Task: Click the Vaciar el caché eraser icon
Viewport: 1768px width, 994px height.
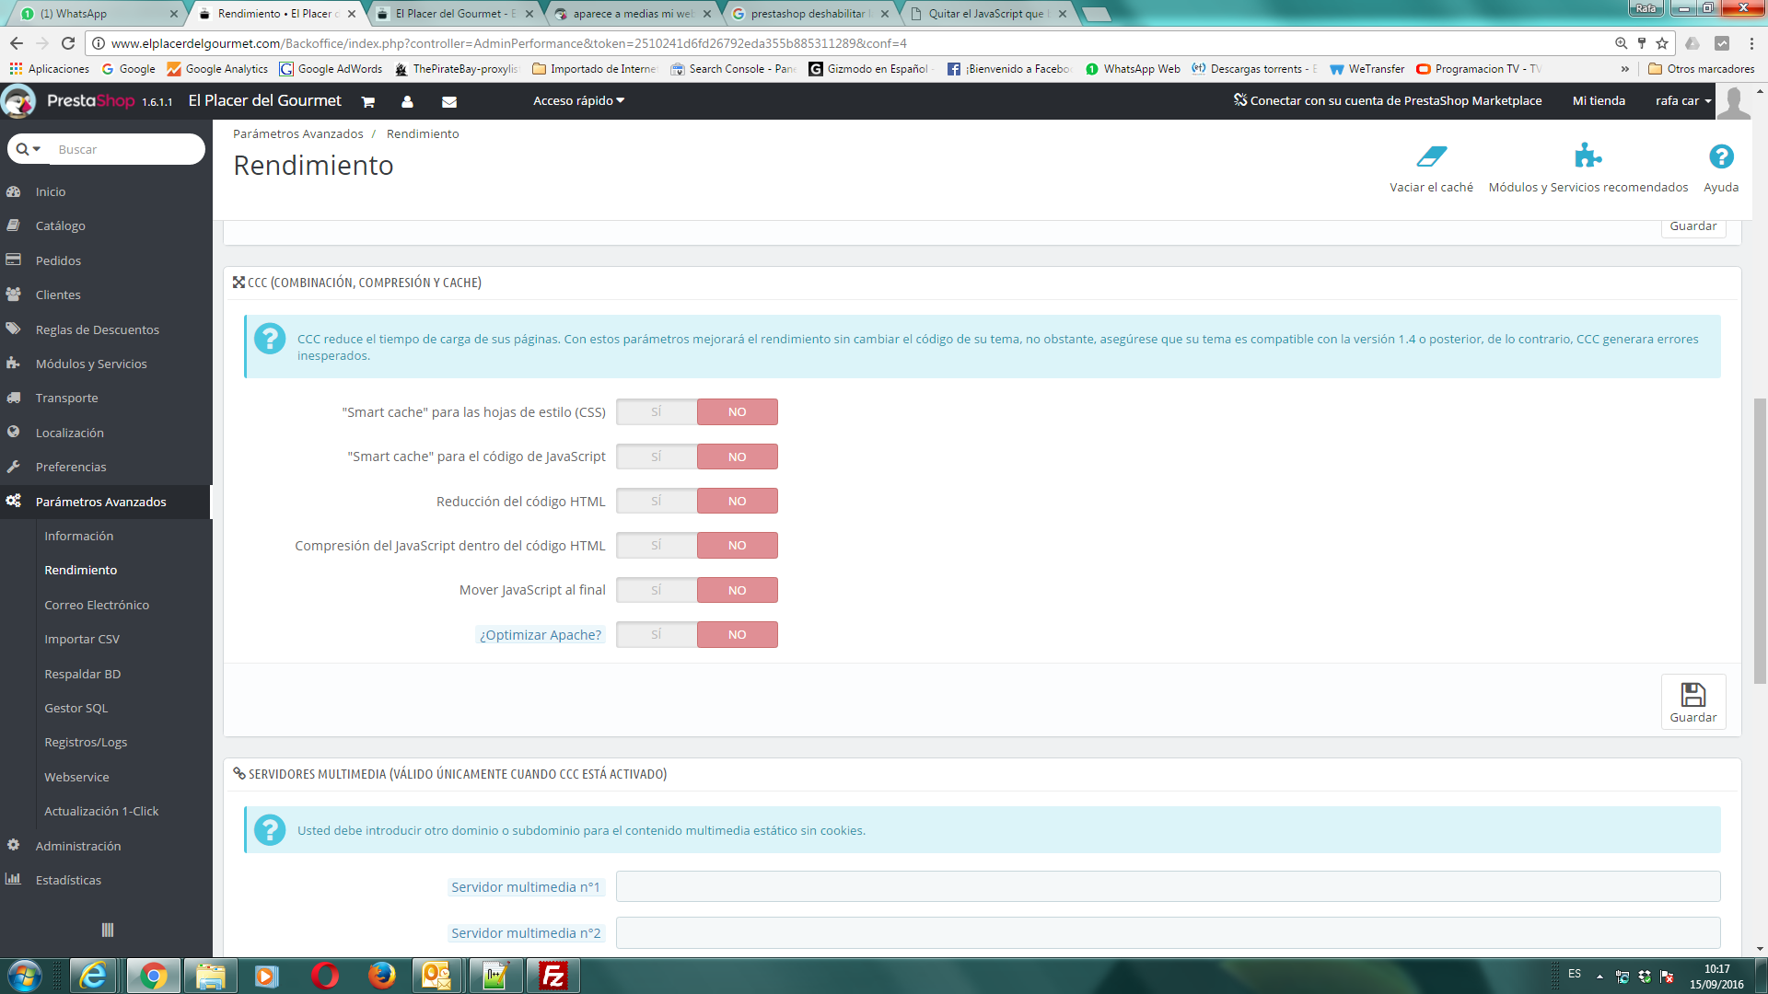Action: (1431, 156)
